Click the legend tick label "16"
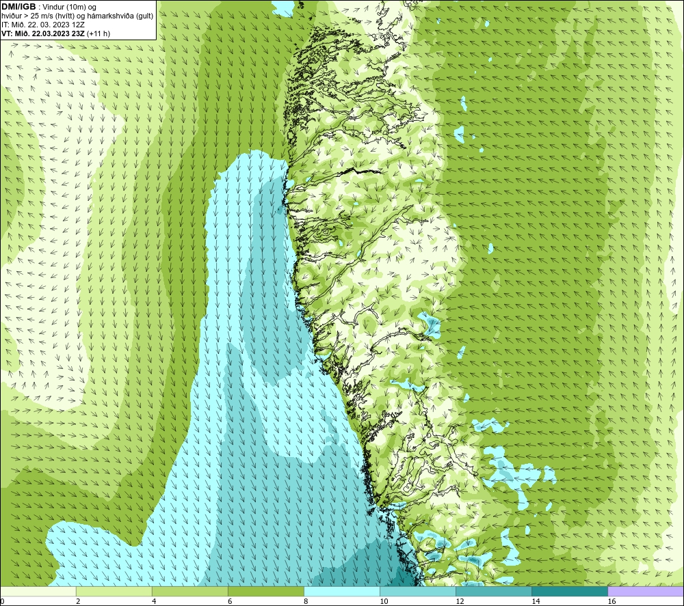The width and height of the screenshot is (684, 606). (x=611, y=602)
